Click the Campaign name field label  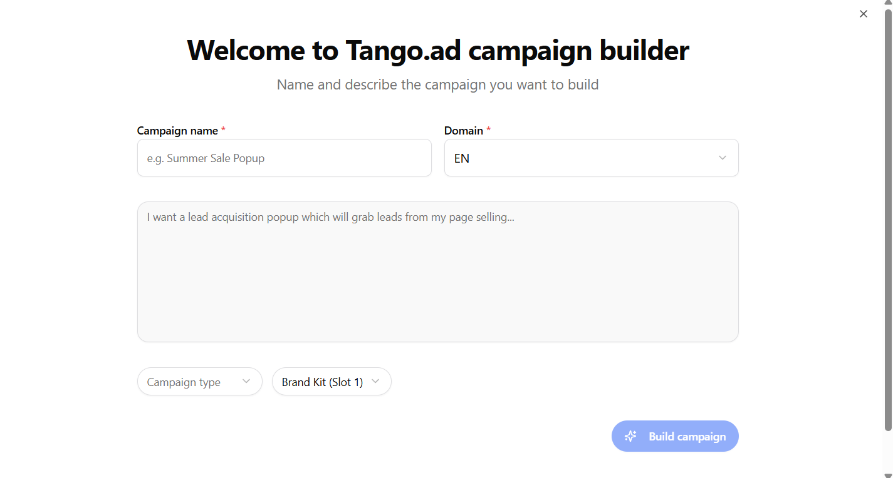177,131
